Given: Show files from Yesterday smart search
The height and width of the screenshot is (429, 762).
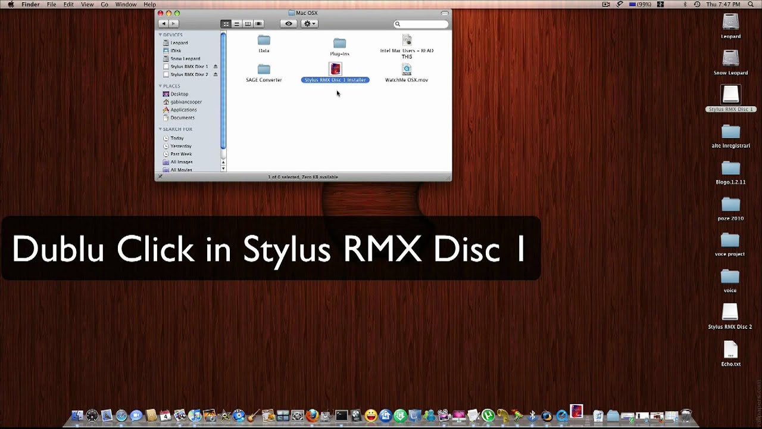Looking at the screenshot, I should tap(177, 146).
